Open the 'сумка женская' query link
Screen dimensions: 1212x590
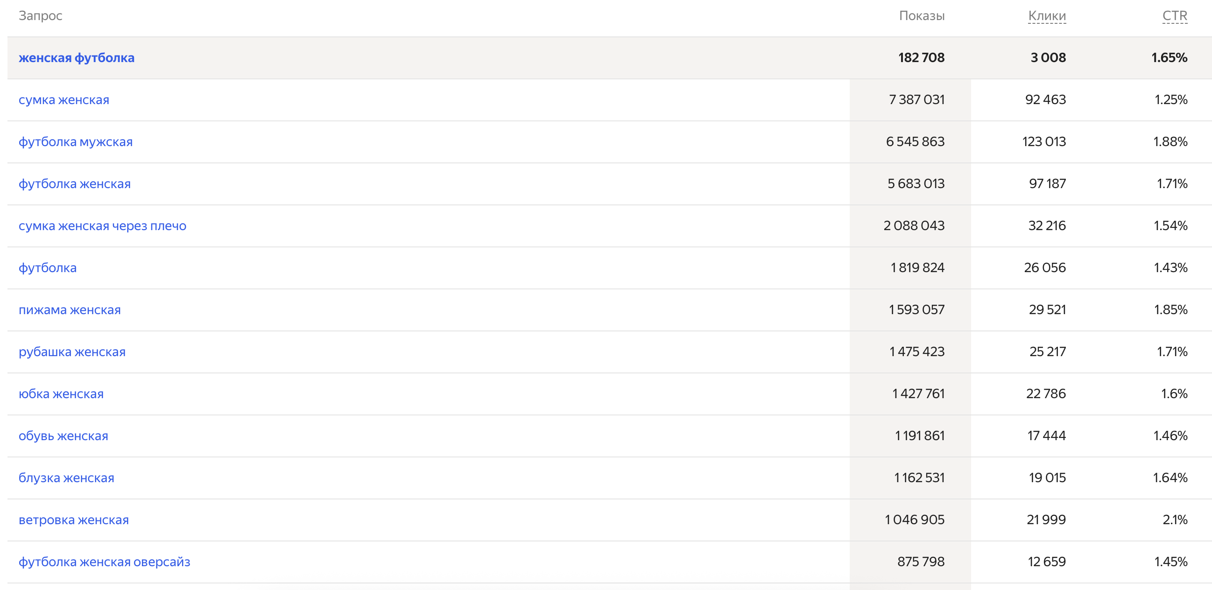click(63, 100)
